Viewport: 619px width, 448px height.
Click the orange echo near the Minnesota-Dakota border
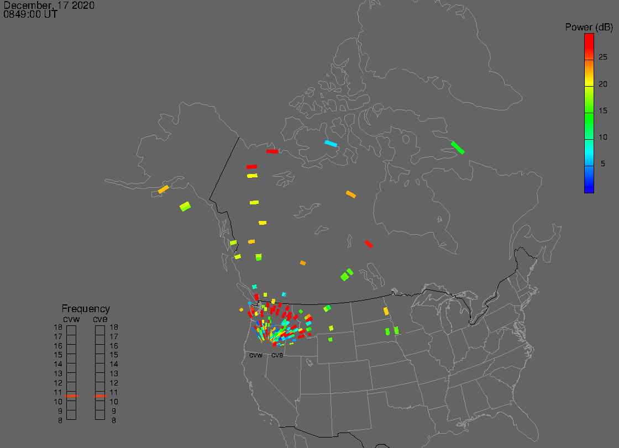386,311
